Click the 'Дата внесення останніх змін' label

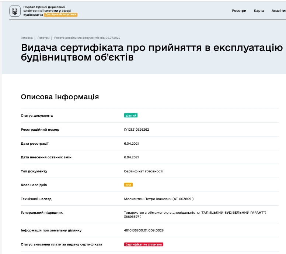[x=46, y=157]
